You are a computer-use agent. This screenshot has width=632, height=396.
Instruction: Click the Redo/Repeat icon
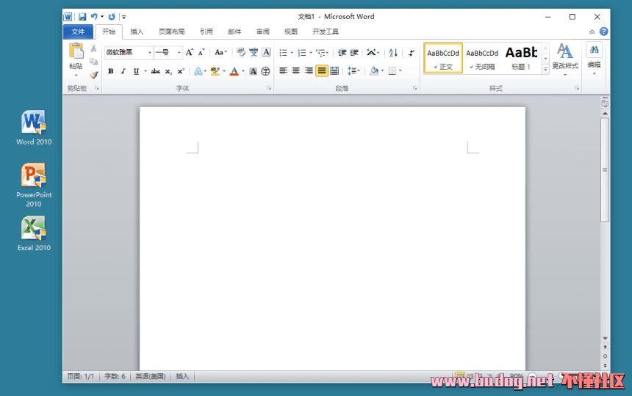[x=112, y=17]
